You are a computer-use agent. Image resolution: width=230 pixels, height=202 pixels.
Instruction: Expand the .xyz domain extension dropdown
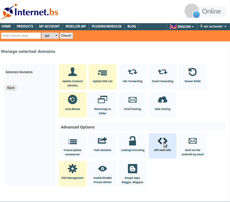click(50, 36)
